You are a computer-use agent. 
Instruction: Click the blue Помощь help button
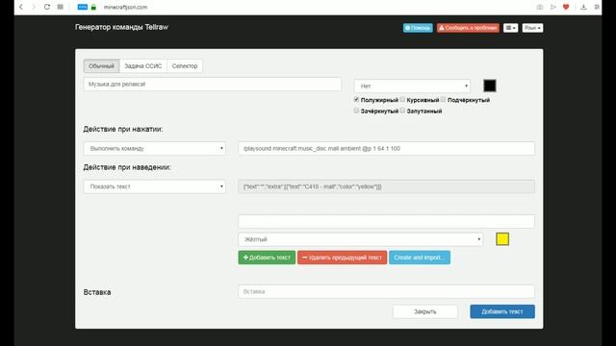(x=418, y=28)
